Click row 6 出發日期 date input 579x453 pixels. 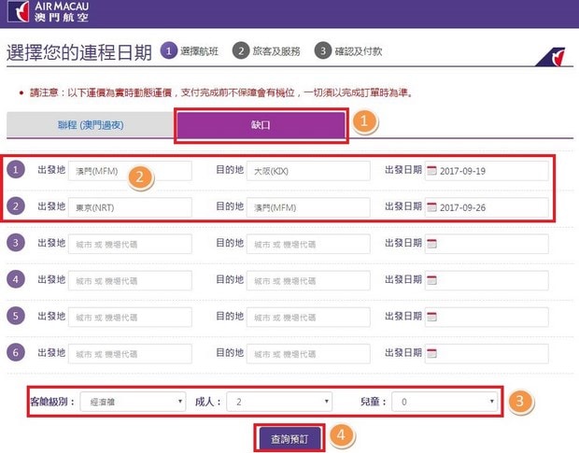(487, 353)
